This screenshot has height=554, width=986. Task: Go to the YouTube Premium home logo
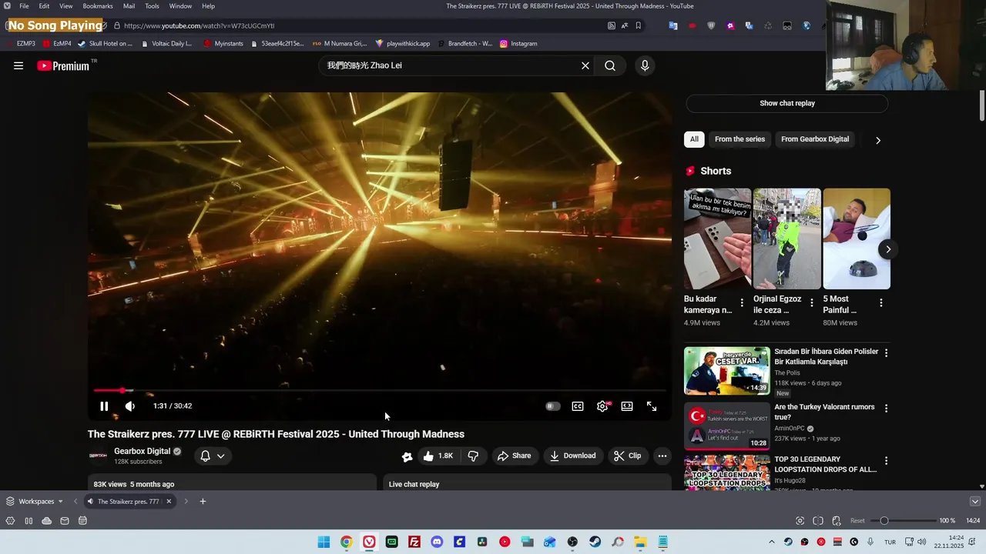pyautogui.click(x=63, y=66)
